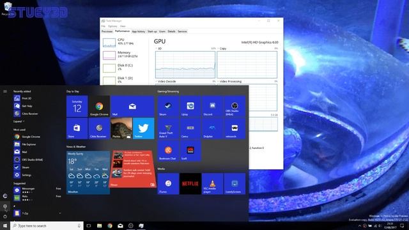This screenshot has width=409, height=230.
Task: Open Get Help in Recently added list
Action: click(x=36, y=106)
